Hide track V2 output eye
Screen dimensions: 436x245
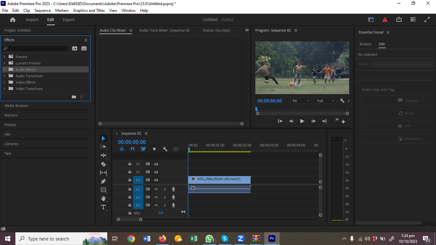156,172
